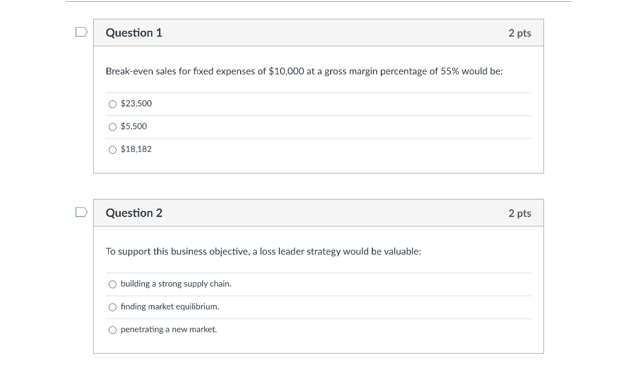Click the $18,182 answer row

point(135,149)
